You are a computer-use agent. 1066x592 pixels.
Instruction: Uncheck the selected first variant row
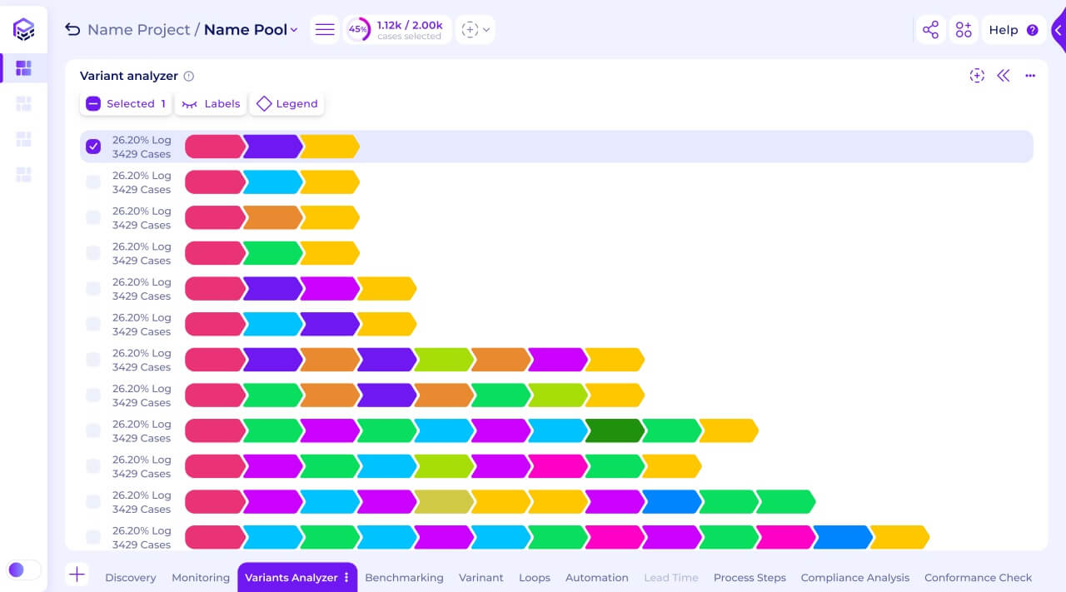point(92,147)
